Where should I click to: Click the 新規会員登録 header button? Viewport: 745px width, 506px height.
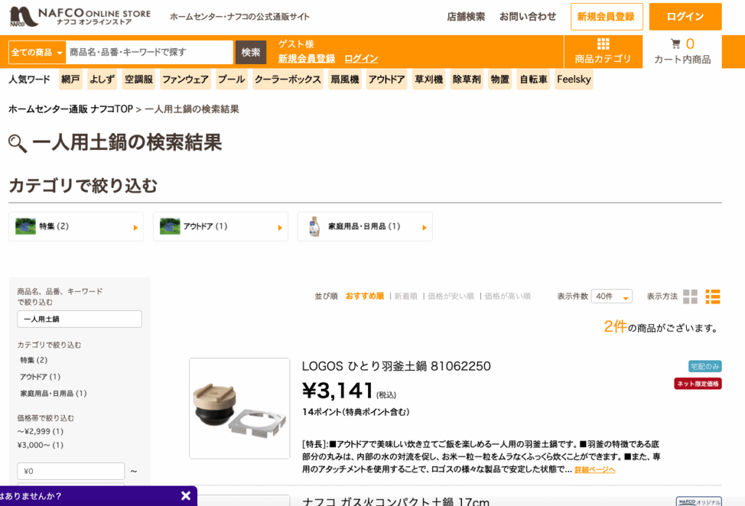(607, 17)
